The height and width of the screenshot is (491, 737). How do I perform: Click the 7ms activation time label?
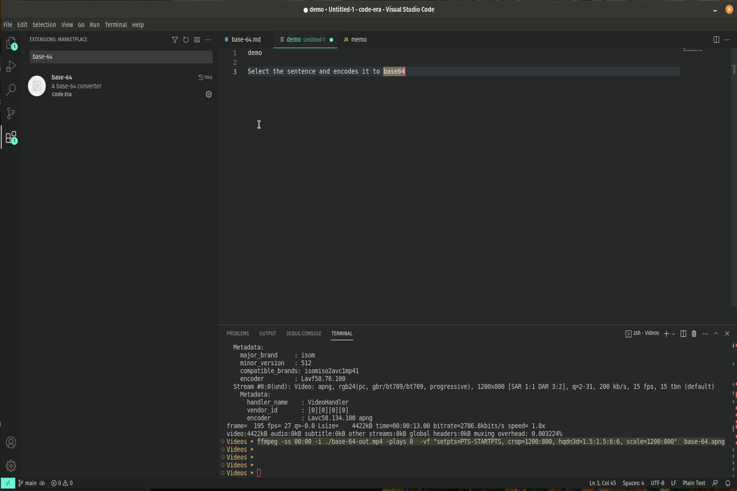[x=206, y=78]
